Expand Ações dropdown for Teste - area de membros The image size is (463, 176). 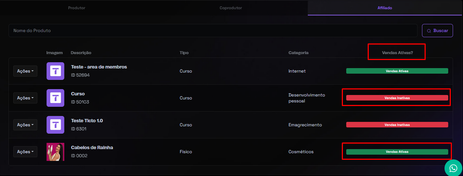25,71
